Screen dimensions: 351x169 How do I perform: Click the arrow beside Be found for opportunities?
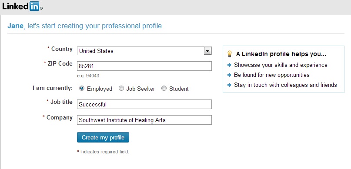(x=229, y=75)
